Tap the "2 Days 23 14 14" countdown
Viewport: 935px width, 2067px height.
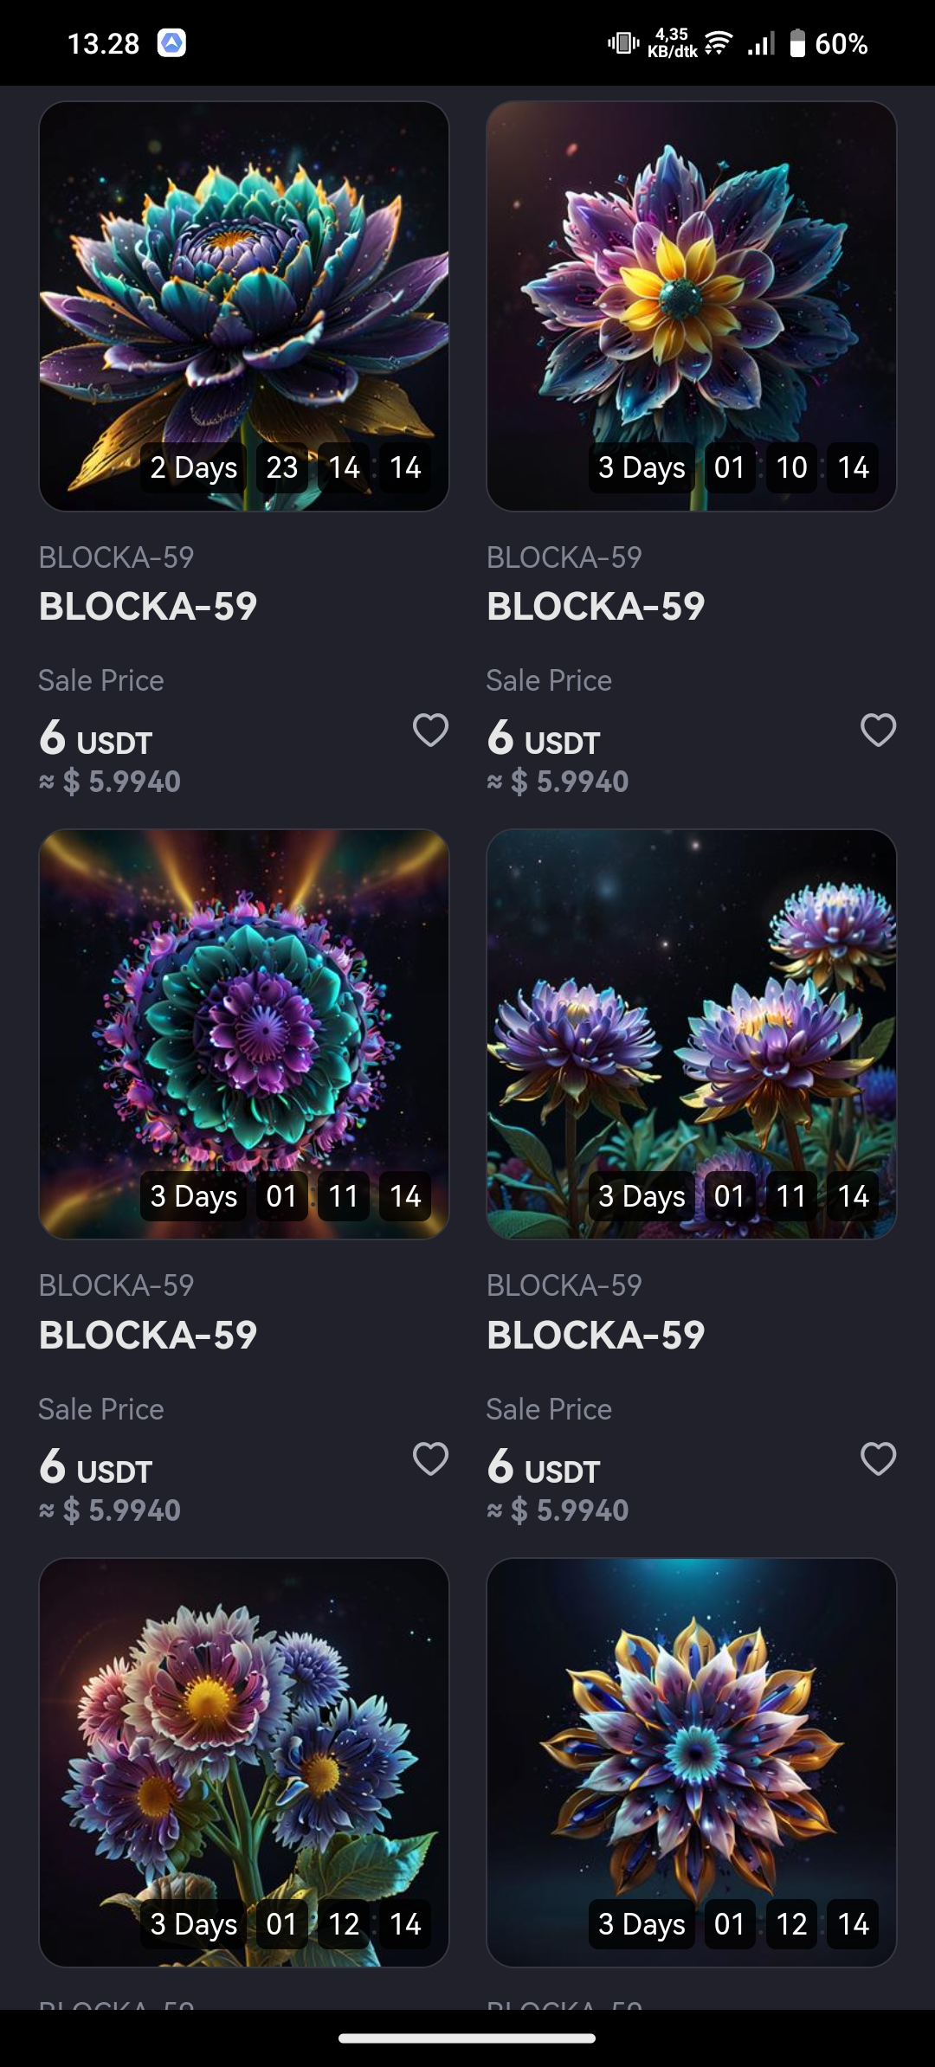tap(286, 467)
